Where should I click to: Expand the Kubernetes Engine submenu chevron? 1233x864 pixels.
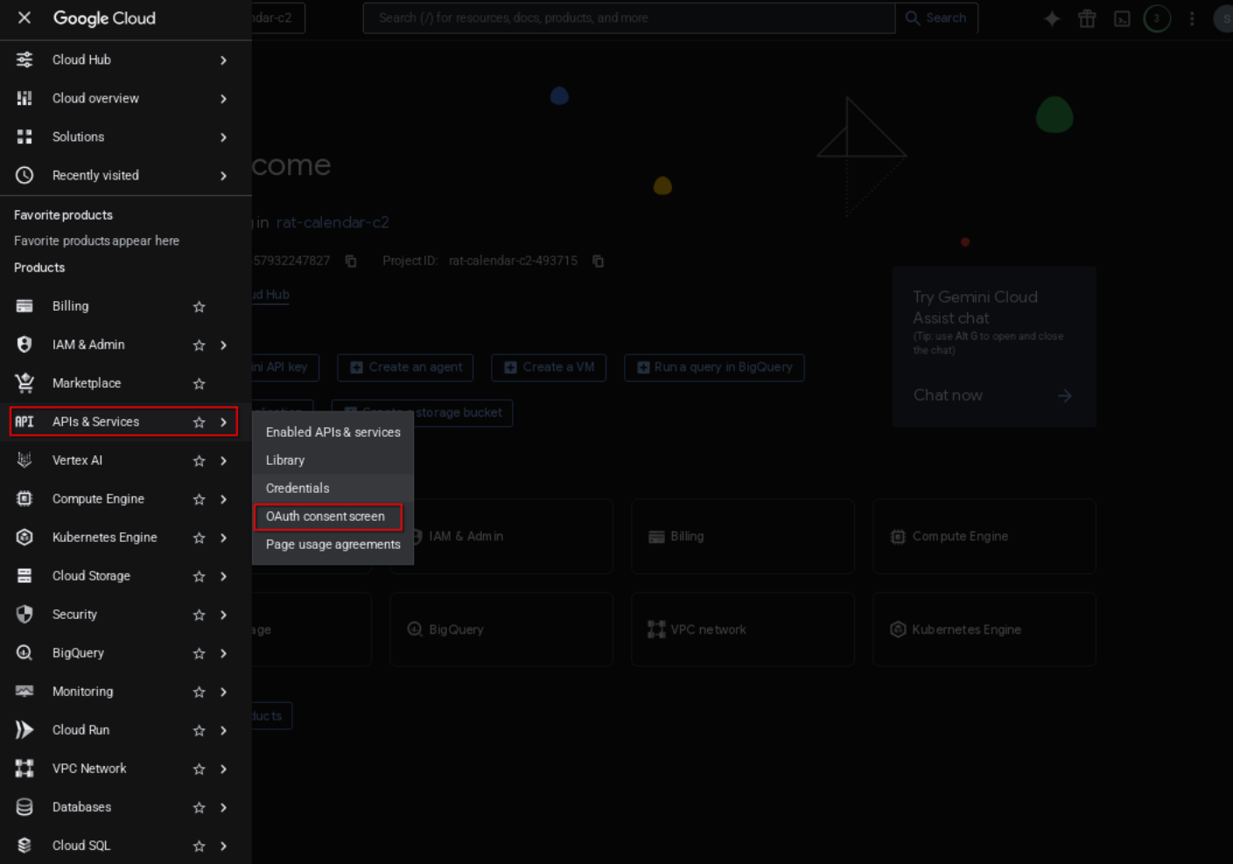[x=224, y=537]
